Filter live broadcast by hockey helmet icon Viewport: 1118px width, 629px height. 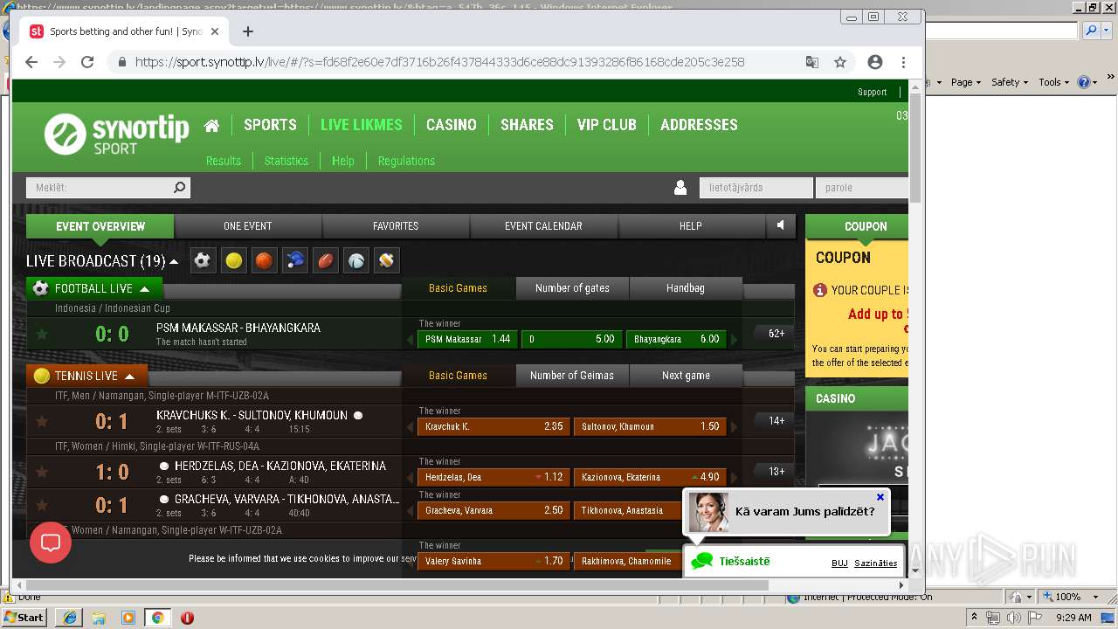click(x=295, y=260)
